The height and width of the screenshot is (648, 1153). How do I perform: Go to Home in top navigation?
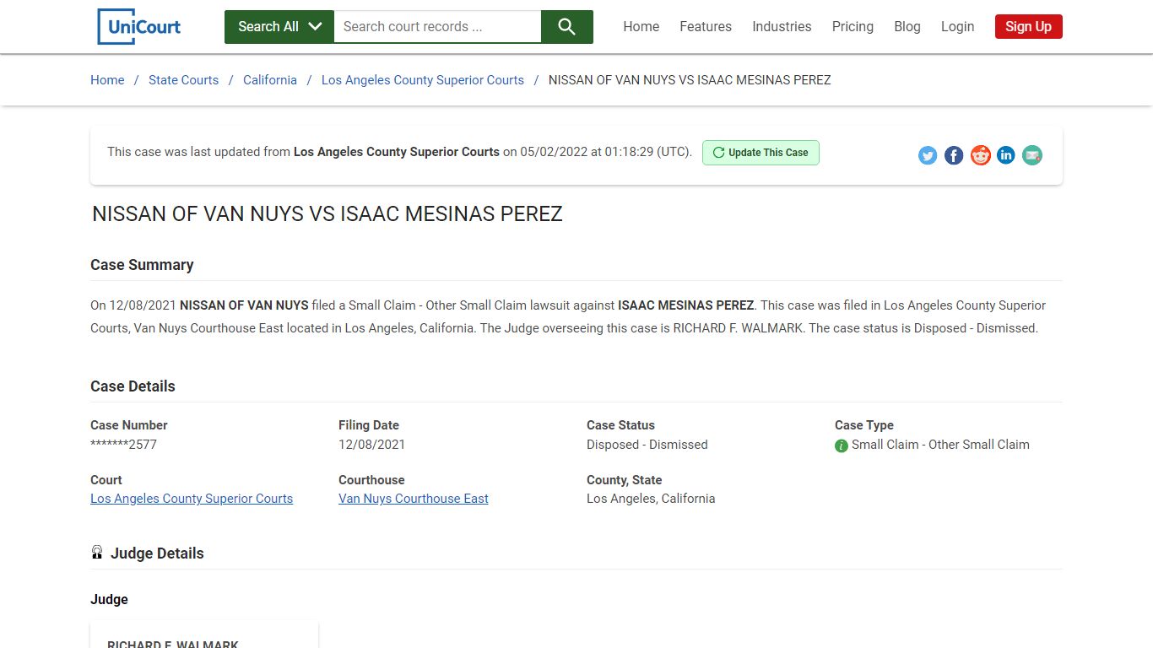641,27
